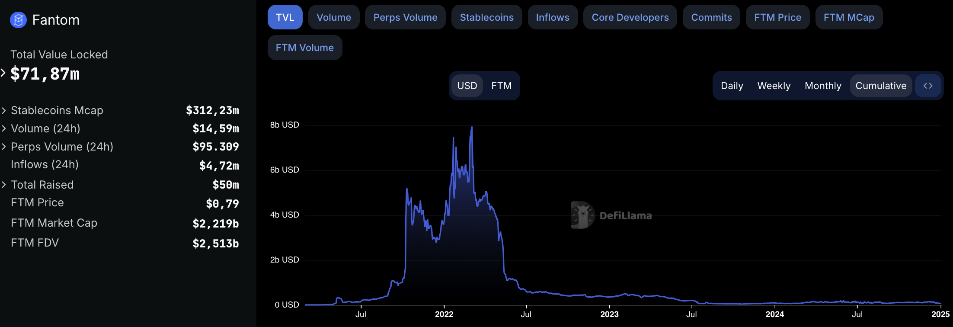
Task: Expand the Volume (24h) row
Action: coord(4,128)
